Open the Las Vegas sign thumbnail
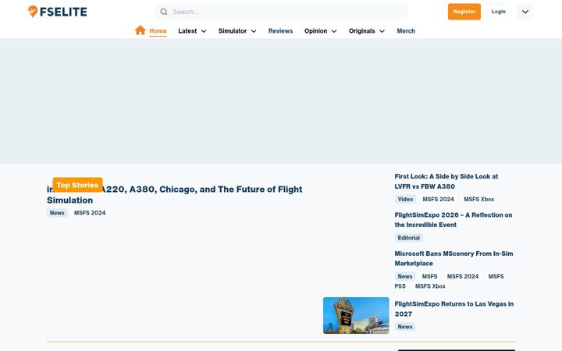Image resolution: width=562 pixels, height=351 pixels. pyautogui.click(x=356, y=315)
